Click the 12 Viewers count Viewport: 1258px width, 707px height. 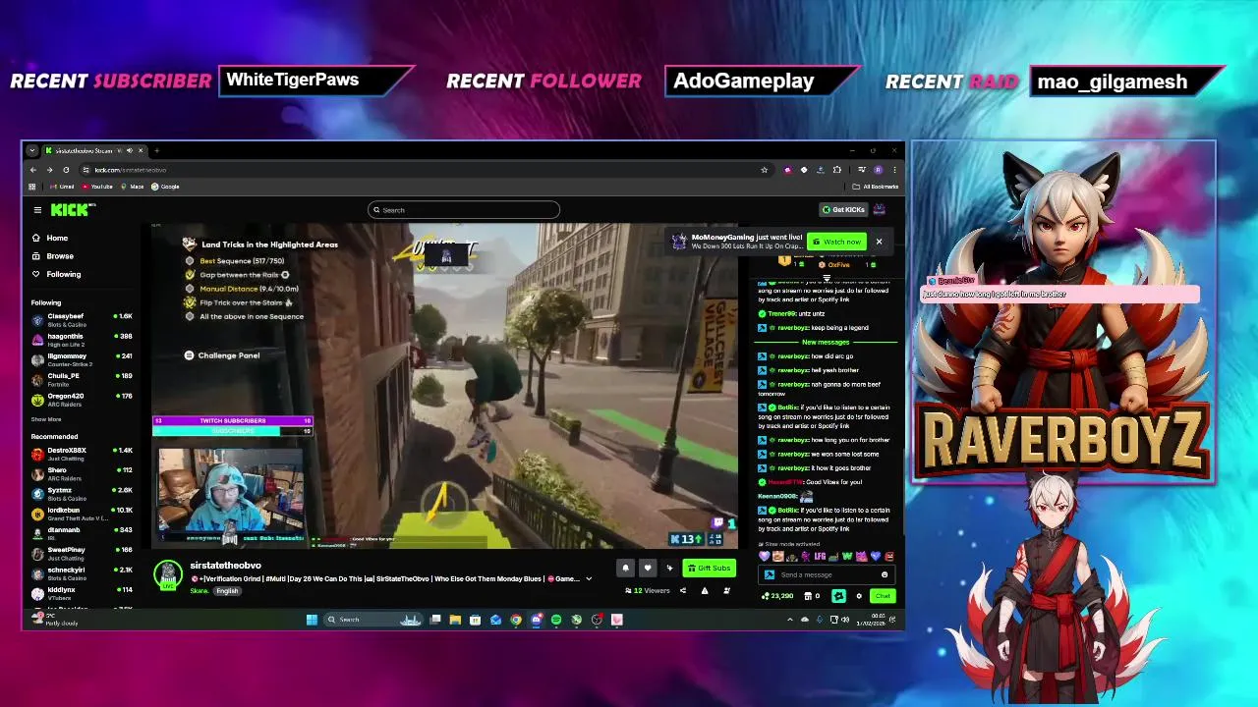[x=648, y=590]
